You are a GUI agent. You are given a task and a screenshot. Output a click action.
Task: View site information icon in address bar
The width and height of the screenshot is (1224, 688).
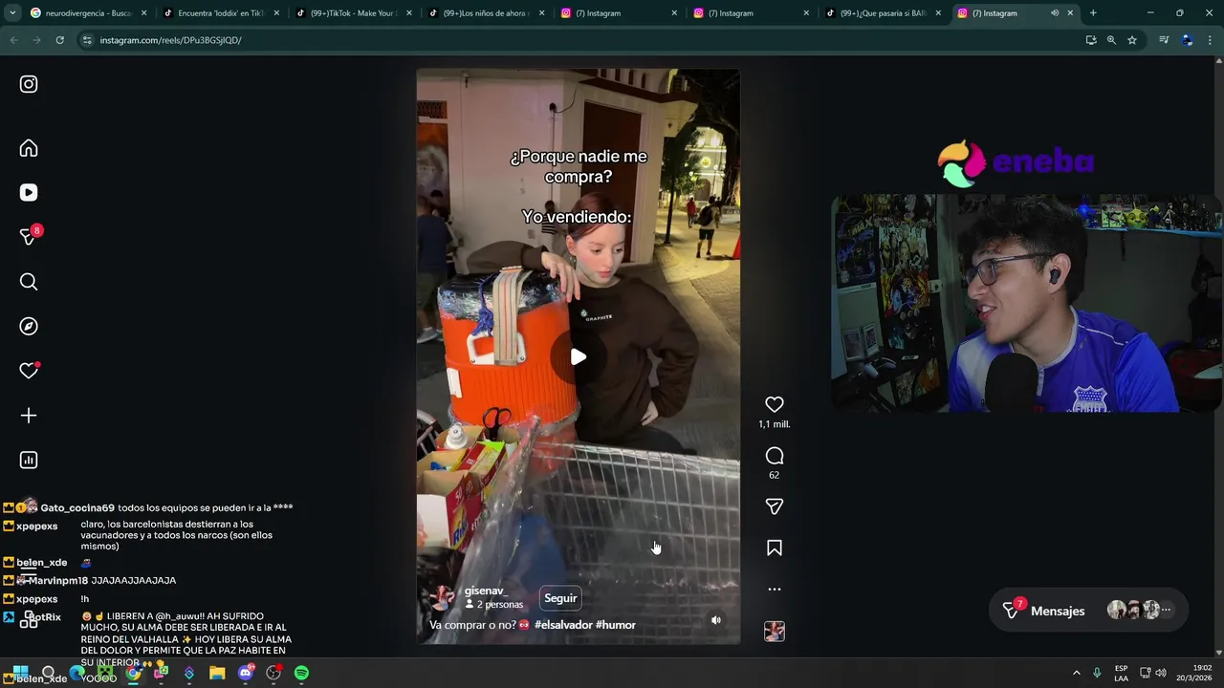coord(87,40)
